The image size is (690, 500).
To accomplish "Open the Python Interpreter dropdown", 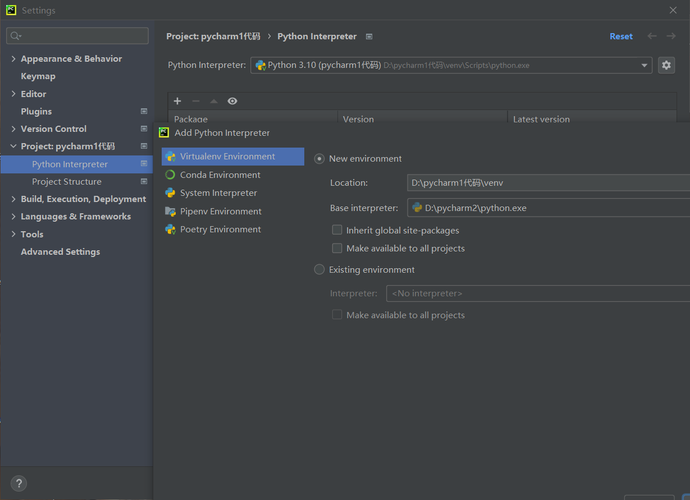I will (451, 65).
